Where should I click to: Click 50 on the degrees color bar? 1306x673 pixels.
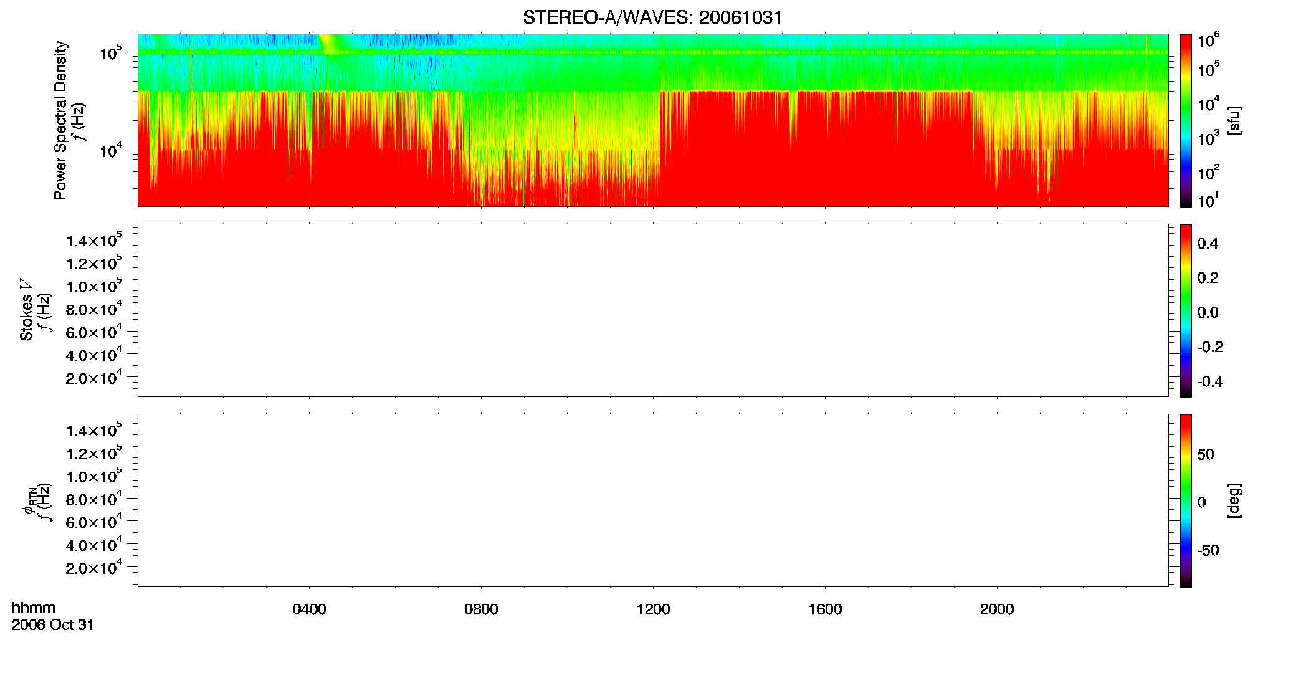(1206, 454)
